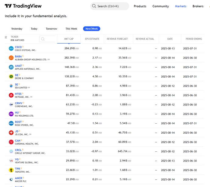This screenshot has height=187, width=210.
Task: Sort by EPS ESTIMATE column
Action: click(92, 39)
